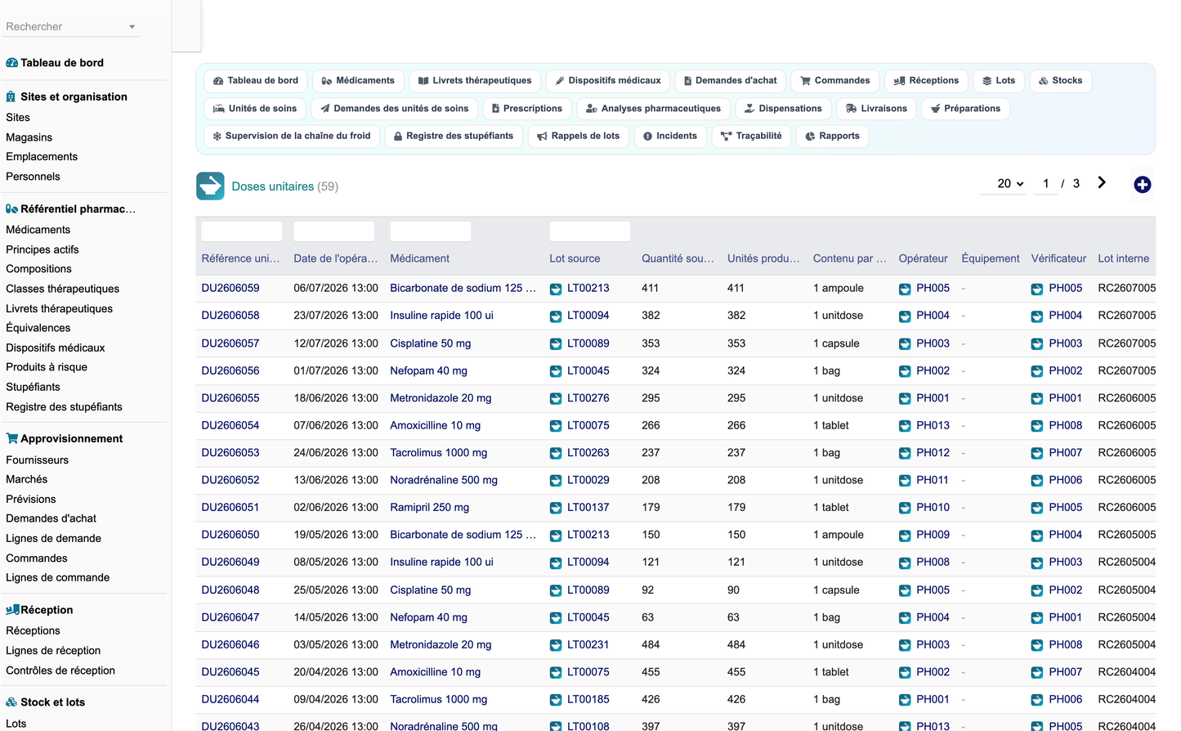
Task: Open Tacrolimus 1000 mg in row DU2606053
Action: pyautogui.click(x=439, y=452)
